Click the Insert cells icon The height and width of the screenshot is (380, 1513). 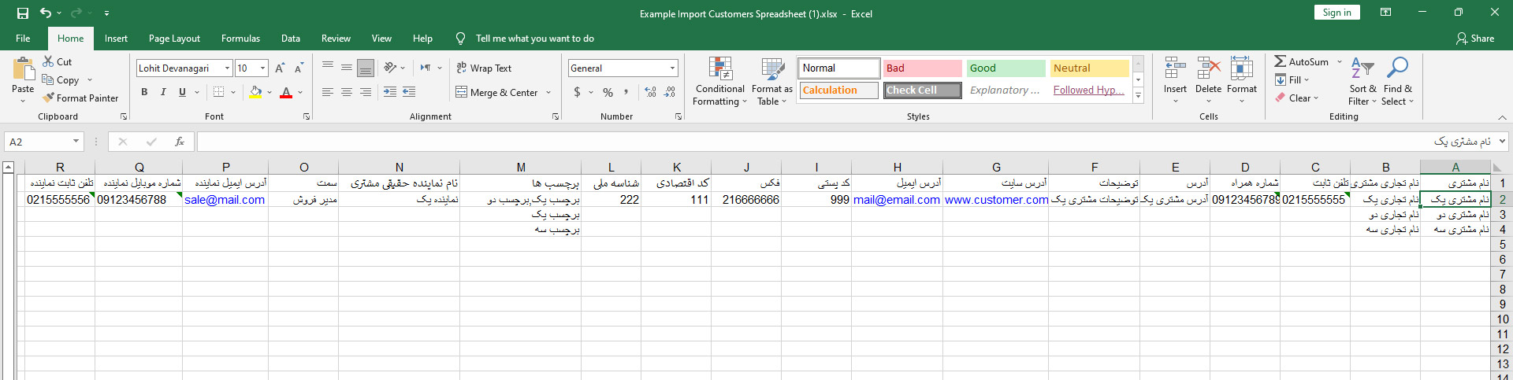(1175, 68)
